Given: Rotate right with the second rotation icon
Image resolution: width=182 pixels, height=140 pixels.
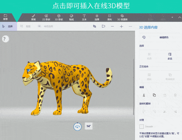Looking at the screenshot, I should [x=154, y=112].
